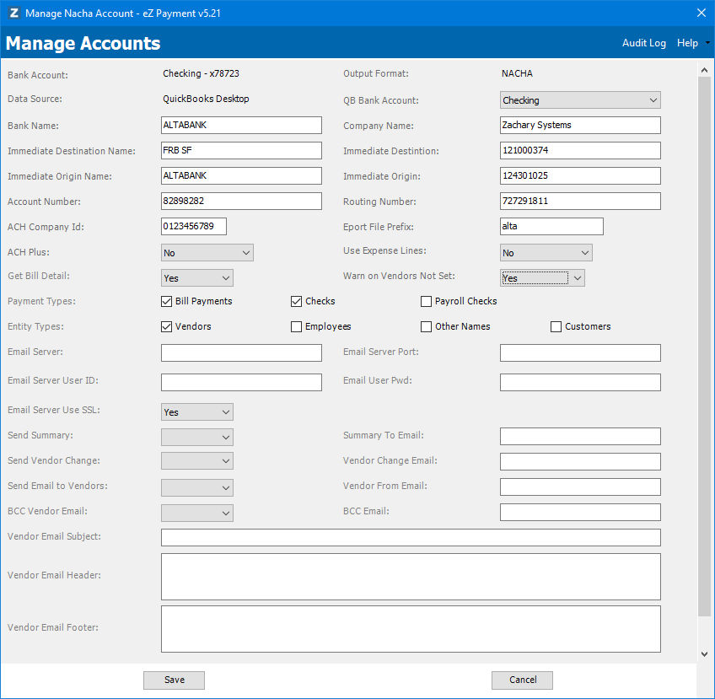Click the Summary To Email field
This screenshot has height=699, width=715.
(x=580, y=437)
